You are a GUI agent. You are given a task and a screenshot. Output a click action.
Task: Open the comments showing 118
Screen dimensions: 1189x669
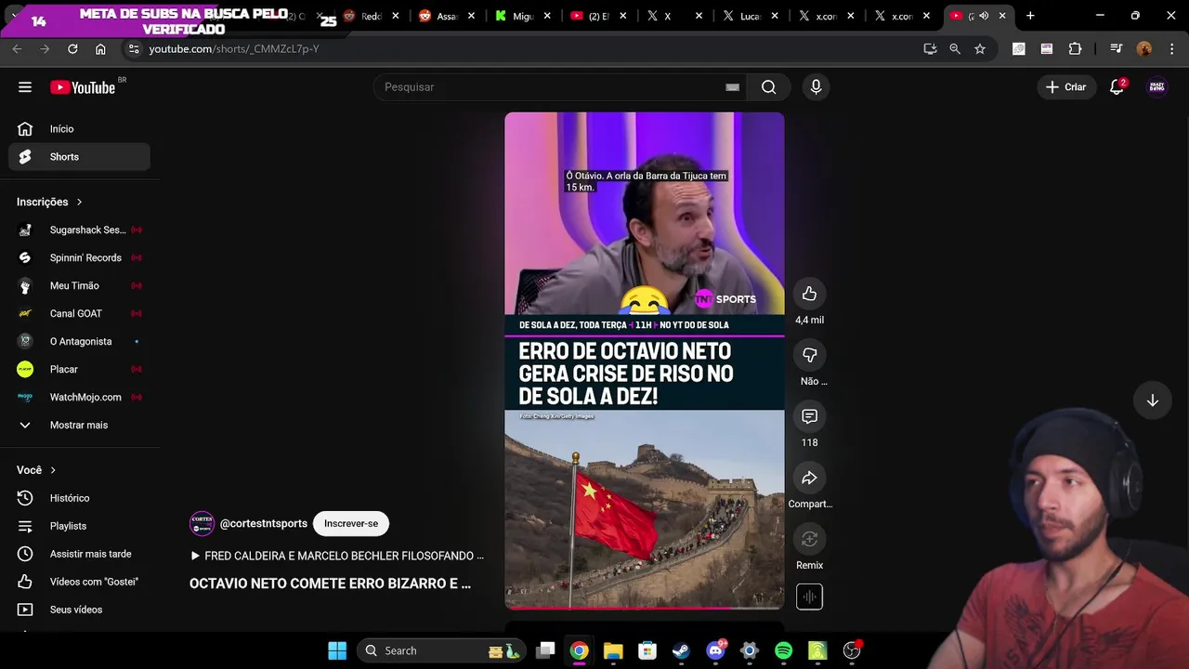coord(809,416)
